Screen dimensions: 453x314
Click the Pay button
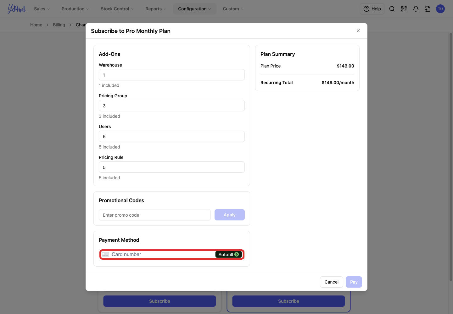[x=354, y=282]
